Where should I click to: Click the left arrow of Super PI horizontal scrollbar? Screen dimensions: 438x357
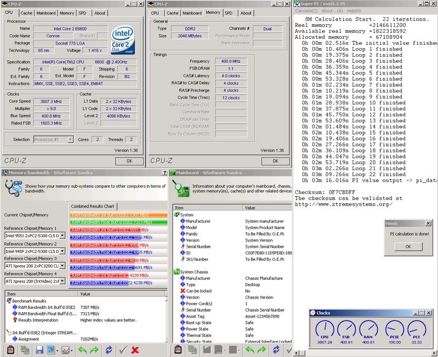(x=296, y=353)
